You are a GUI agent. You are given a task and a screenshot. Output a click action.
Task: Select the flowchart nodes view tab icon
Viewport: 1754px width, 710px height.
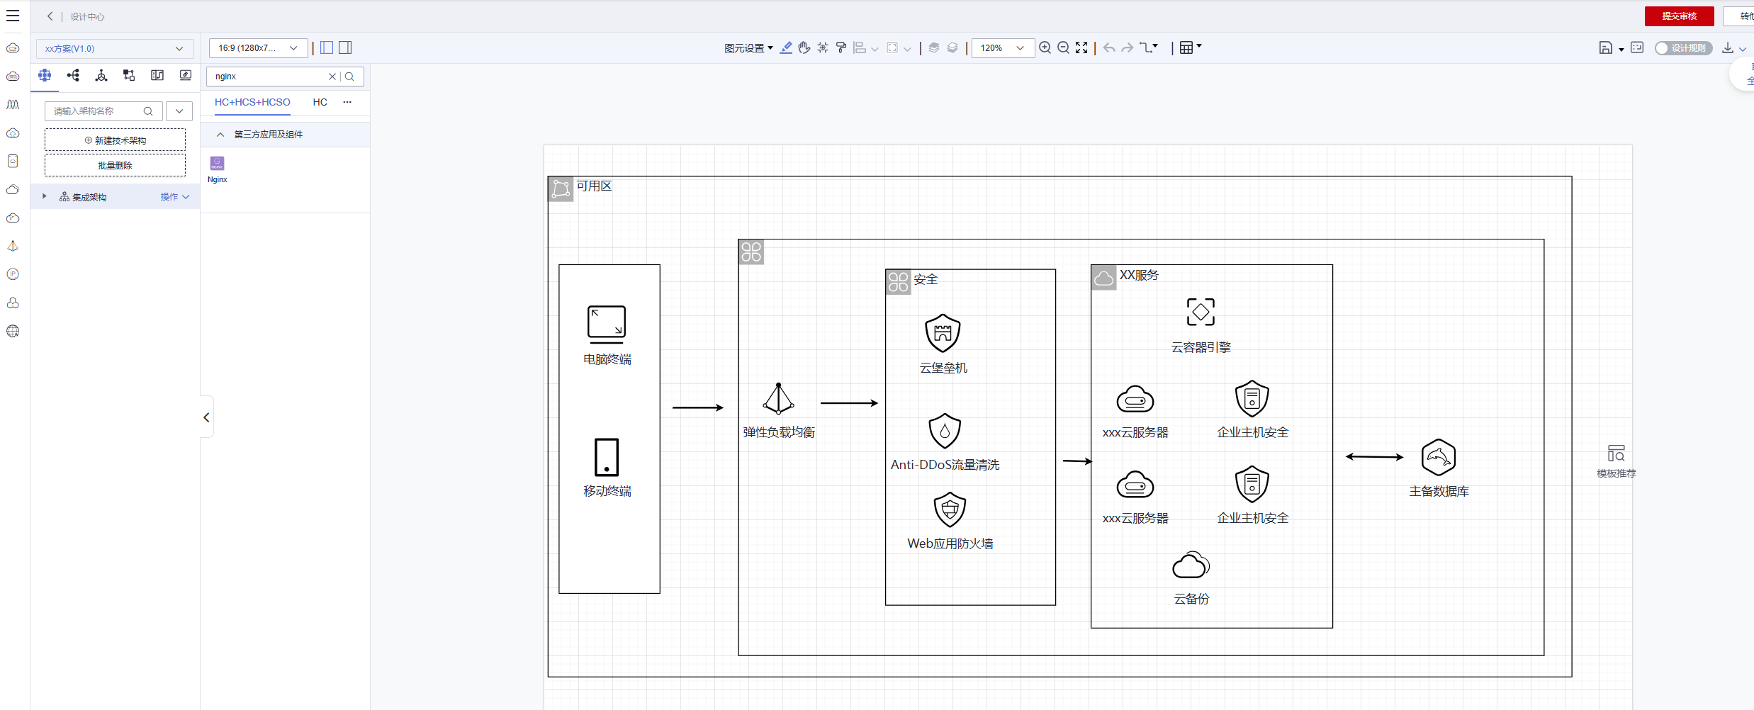pos(129,75)
